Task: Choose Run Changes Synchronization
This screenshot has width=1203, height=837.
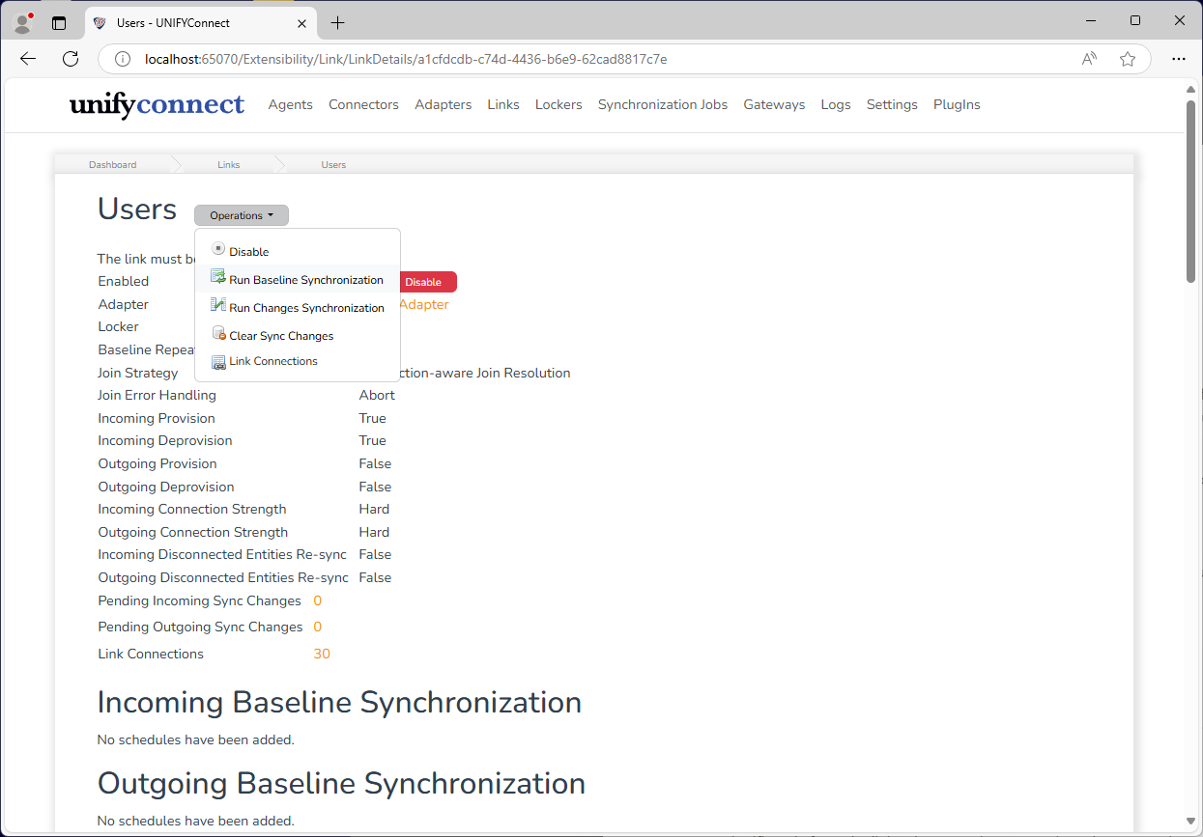Action: tap(298, 307)
